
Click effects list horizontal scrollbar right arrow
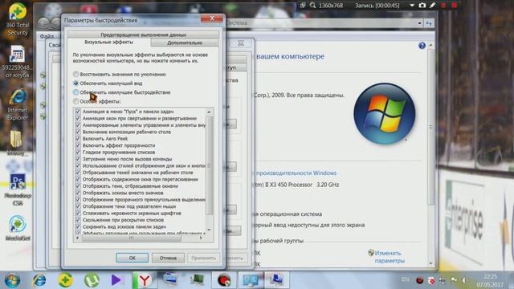click(201, 238)
